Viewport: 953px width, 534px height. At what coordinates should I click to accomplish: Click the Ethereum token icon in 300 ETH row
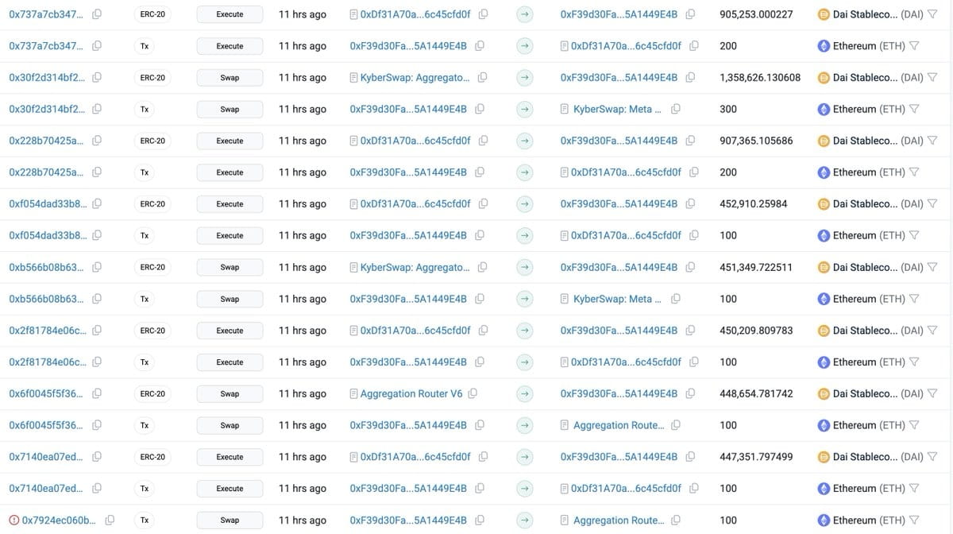(x=824, y=109)
